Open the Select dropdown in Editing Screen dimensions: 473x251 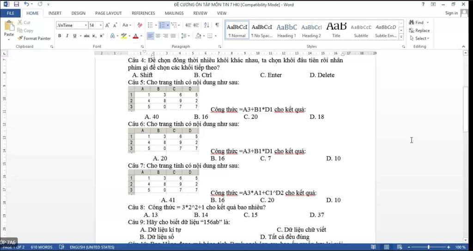[419, 38]
